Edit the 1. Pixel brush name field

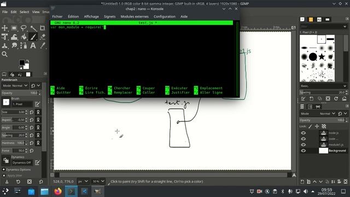click(22, 104)
